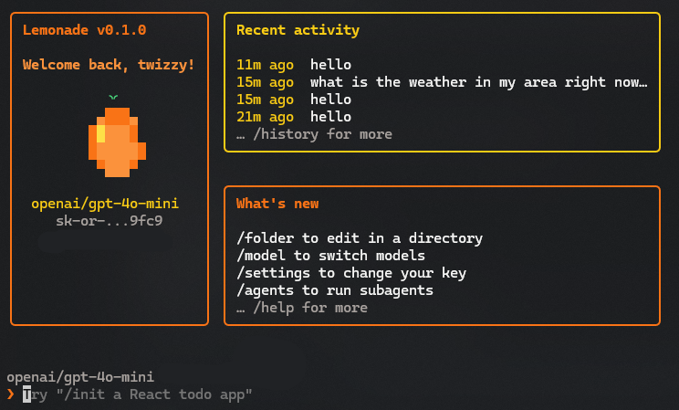Viewport: 679px width, 410px height.
Task: Click the /help for more hint
Action: pos(302,308)
